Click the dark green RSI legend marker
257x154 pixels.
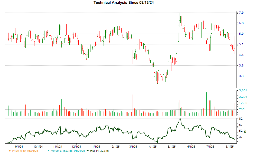88,151
